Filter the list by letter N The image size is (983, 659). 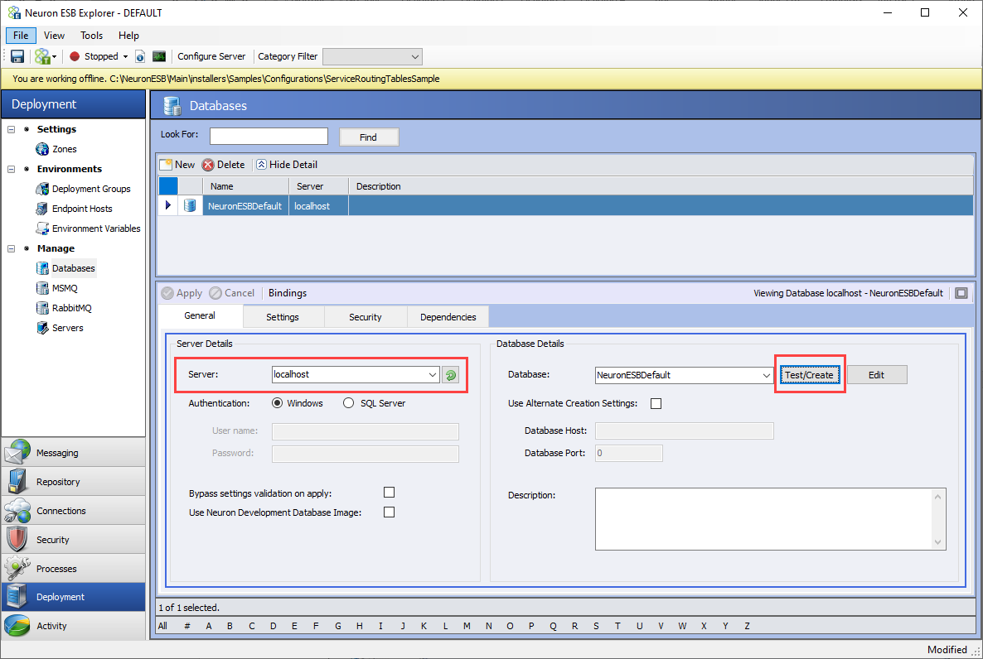coord(488,626)
